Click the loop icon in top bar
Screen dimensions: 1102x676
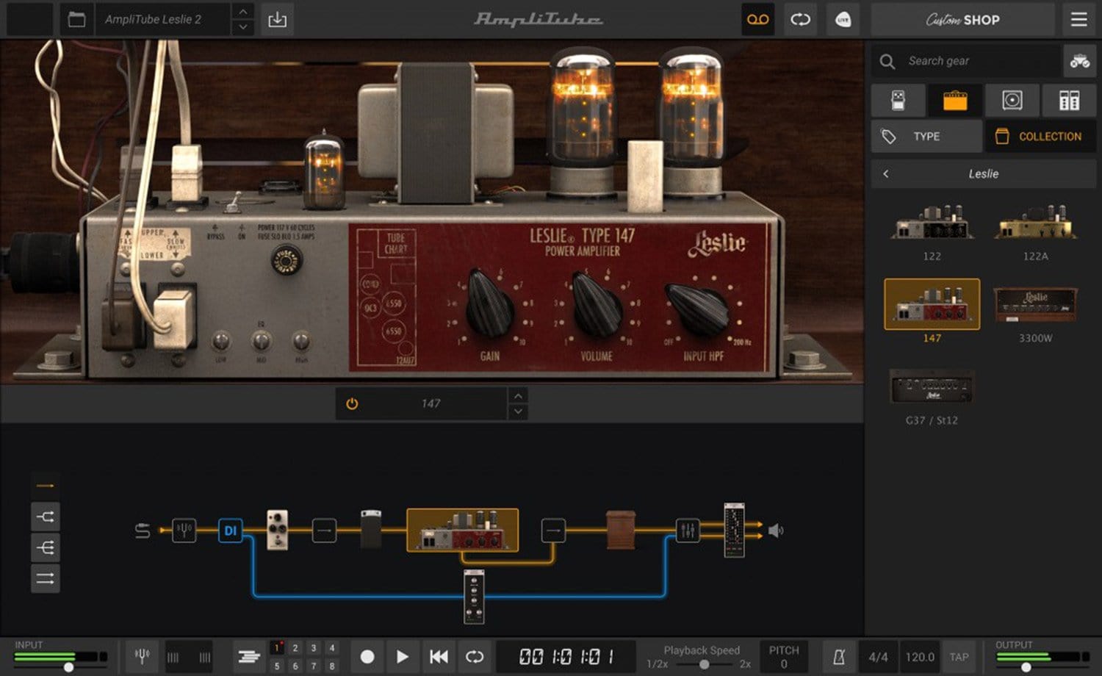click(x=800, y=20)
